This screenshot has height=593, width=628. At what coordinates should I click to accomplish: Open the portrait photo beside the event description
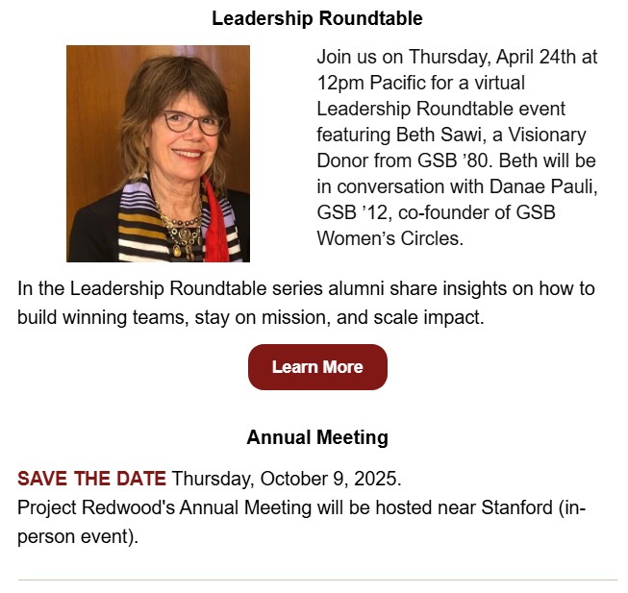(158, 154)
